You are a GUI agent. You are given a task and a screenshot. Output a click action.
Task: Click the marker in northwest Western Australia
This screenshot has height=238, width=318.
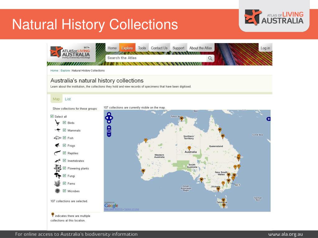coord(146,140)
